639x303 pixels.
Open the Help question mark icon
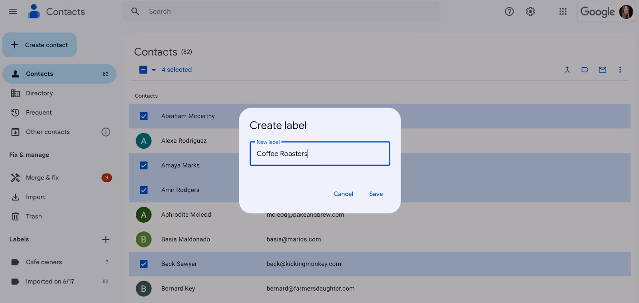click(509, 12)
